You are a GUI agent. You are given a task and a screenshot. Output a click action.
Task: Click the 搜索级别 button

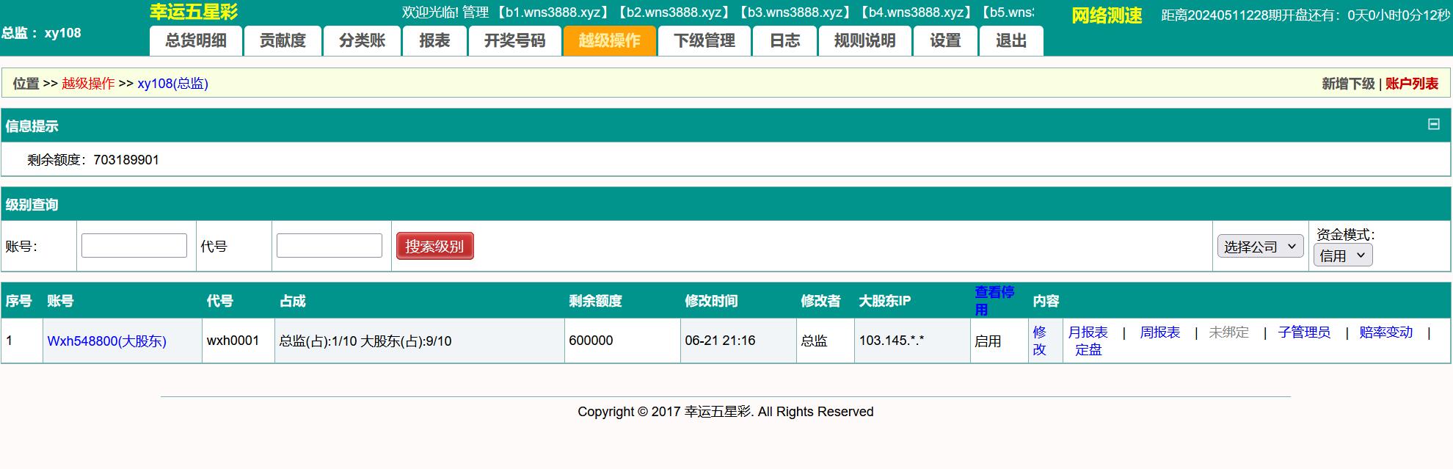(x=434, y=246)
